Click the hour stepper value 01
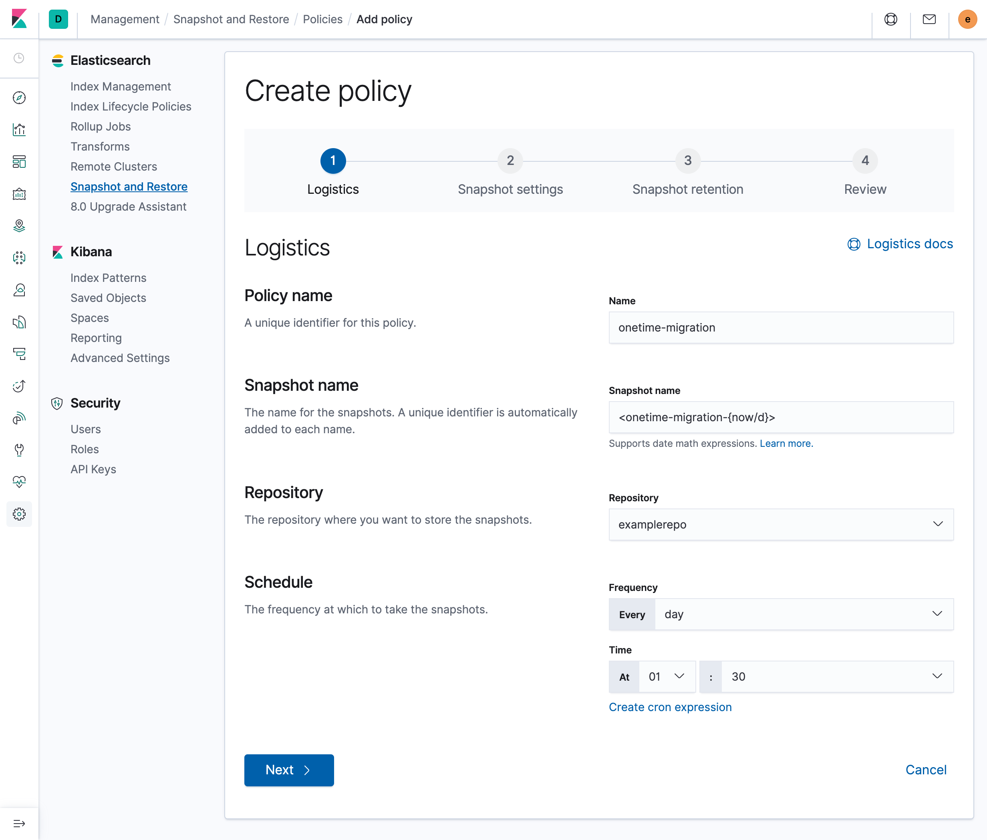The height and width of the screenshot is (840, 987). point(655,676)
